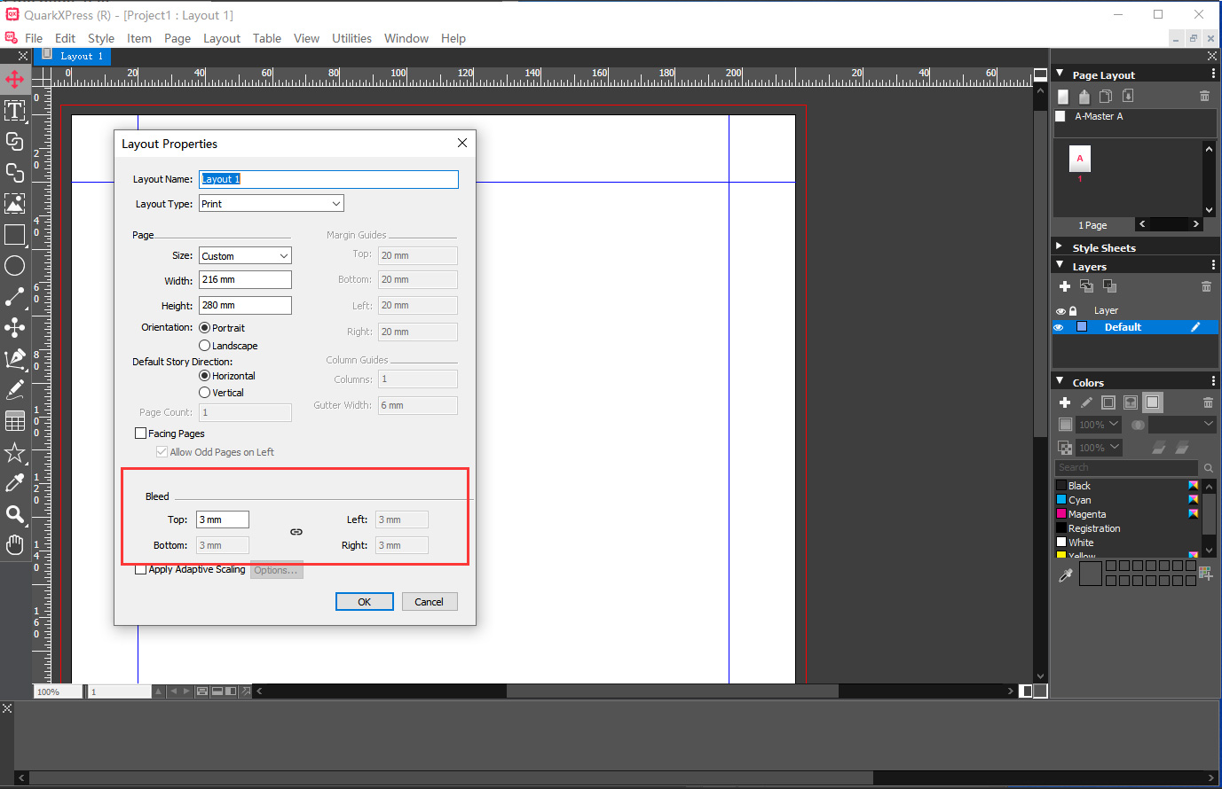The image size is (1222, 789).
Task: Add a new color with plus icon
Action: pyautogui.click(x=1065, y=402)
